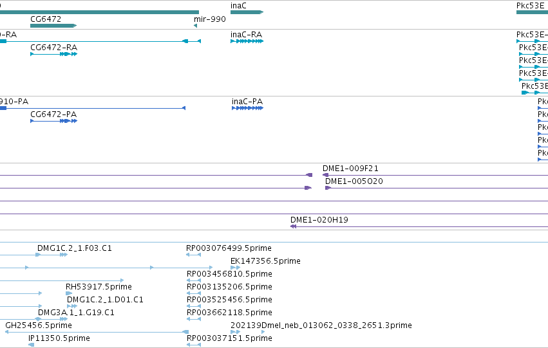The height and width of the screenshot is (348, 548).
Task: Select the mir-990 gene glyph
Action: (195, 26)
